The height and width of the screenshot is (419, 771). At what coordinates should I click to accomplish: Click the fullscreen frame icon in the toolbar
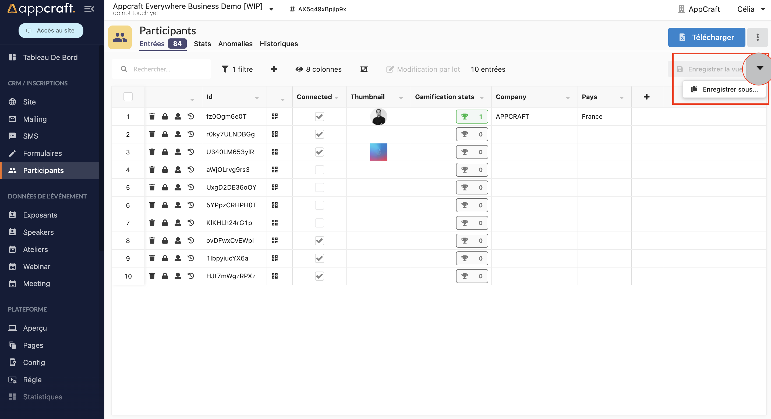click(364, 69)
